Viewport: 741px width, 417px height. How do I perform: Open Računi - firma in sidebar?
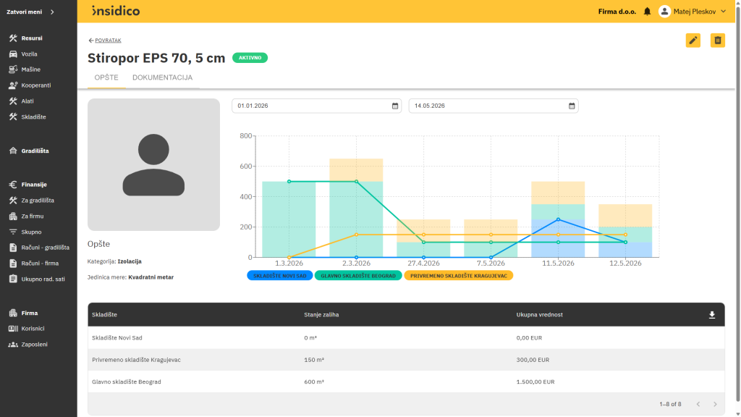tap(40, 264)
